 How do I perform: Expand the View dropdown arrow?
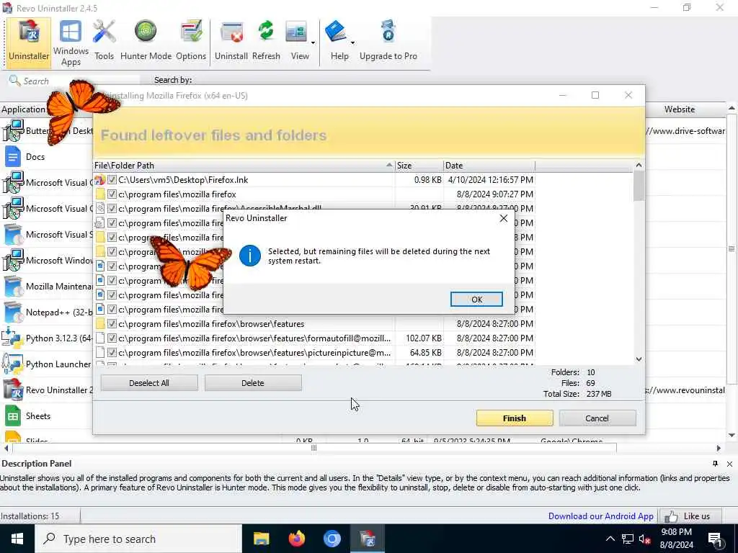pos(313,42)
